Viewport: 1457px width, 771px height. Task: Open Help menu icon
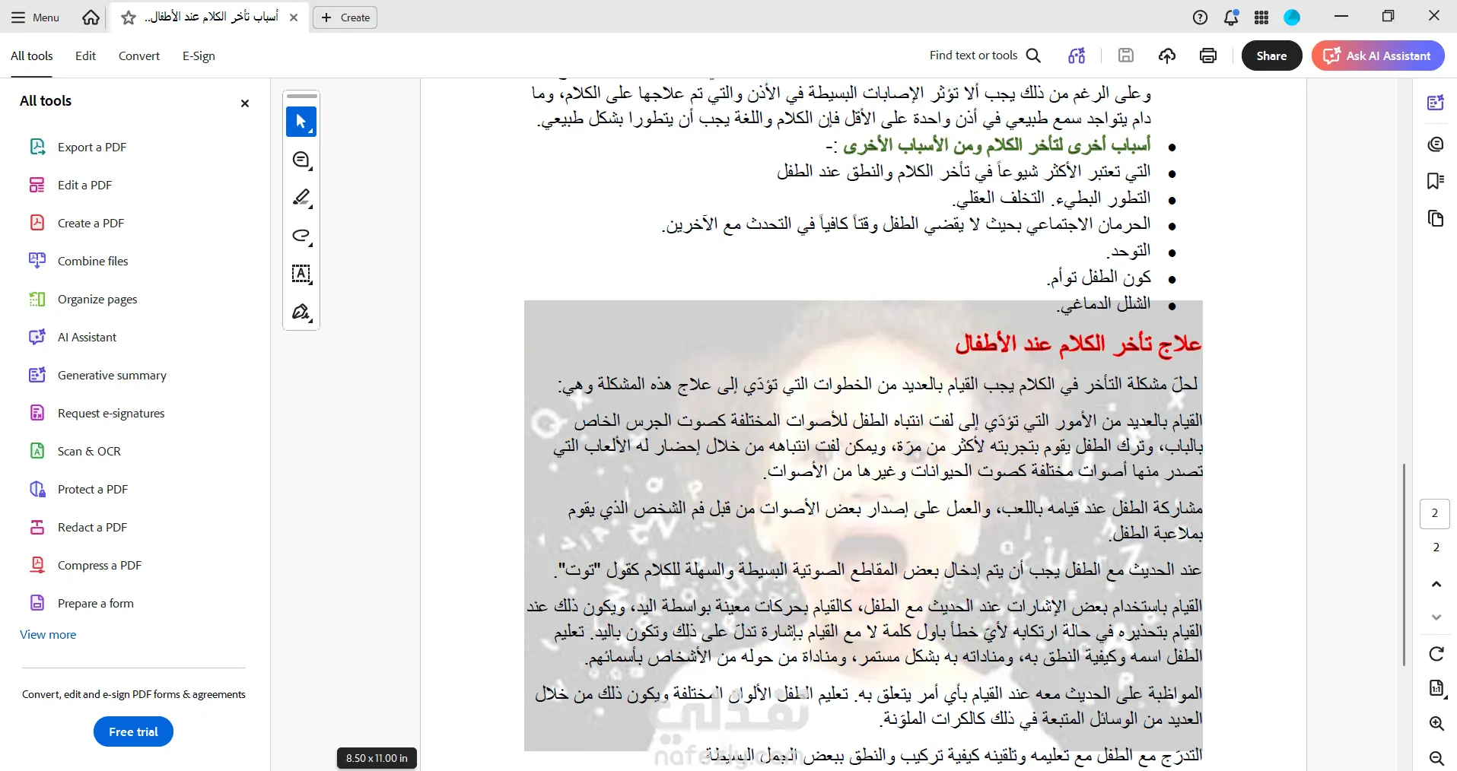coord(1200,17)
